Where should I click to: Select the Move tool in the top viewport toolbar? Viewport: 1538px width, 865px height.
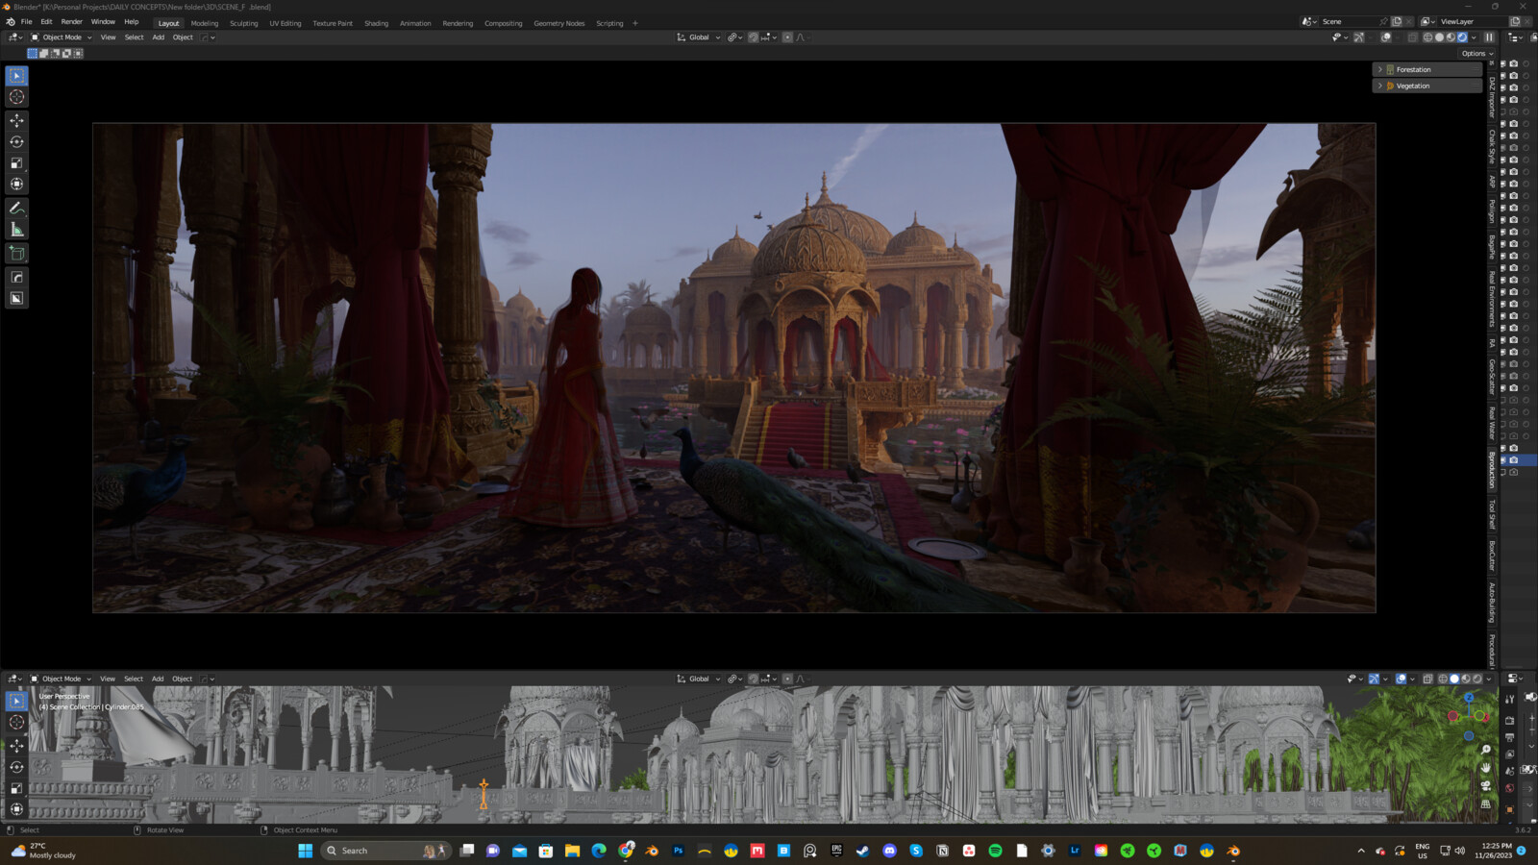pyautogui.click(x=16, y=120)
